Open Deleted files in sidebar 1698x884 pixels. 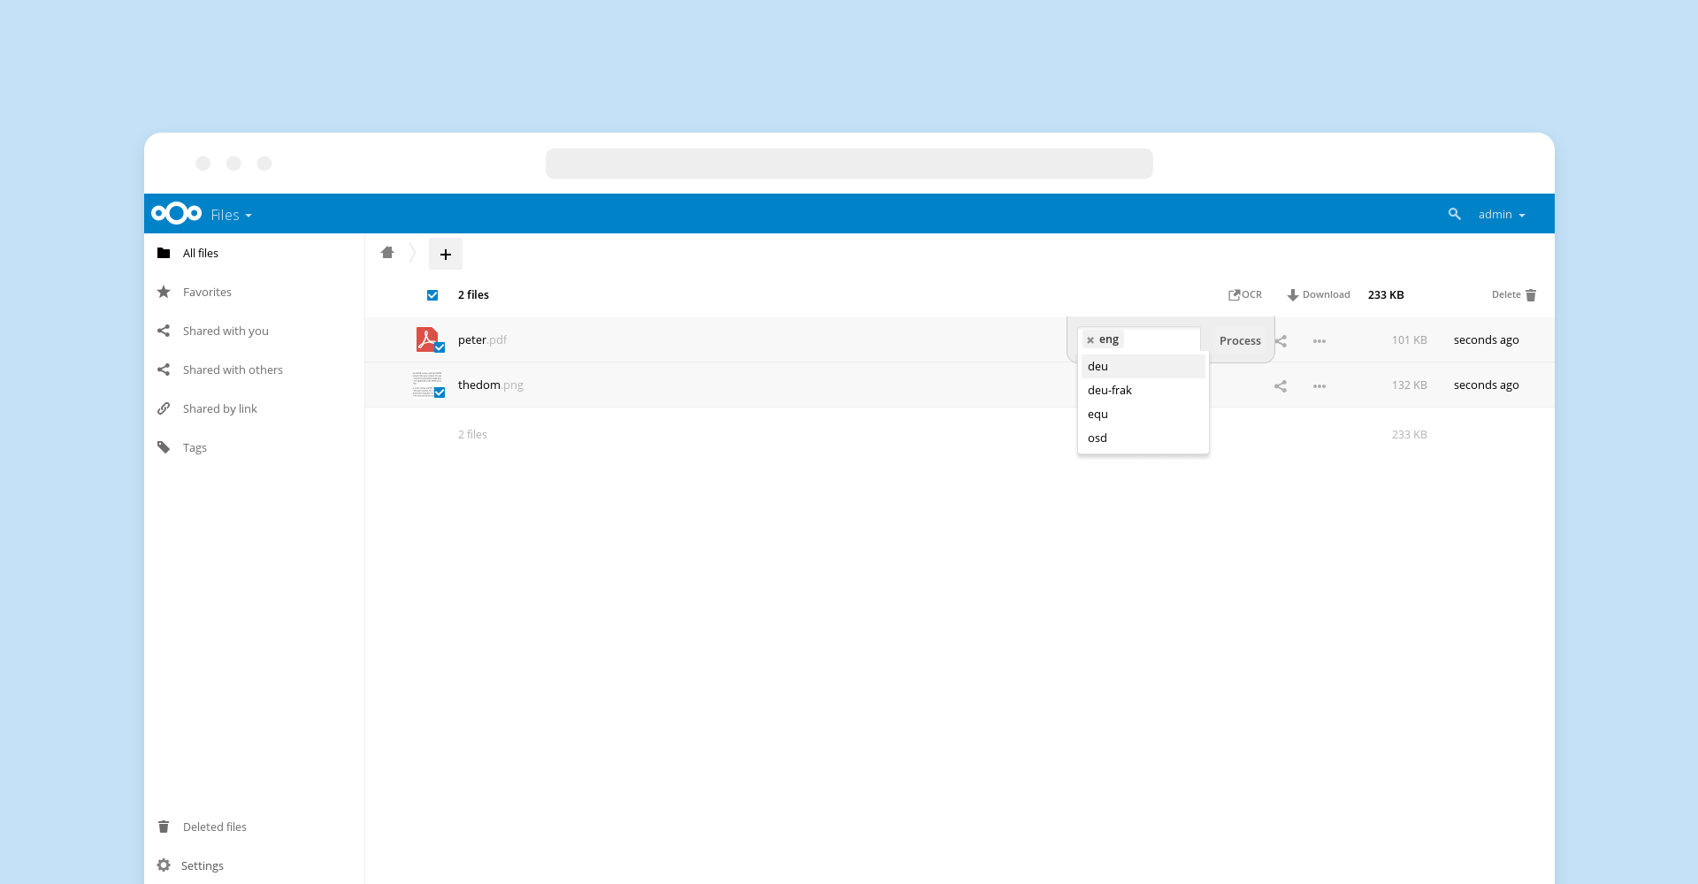[x=214, y=827]
